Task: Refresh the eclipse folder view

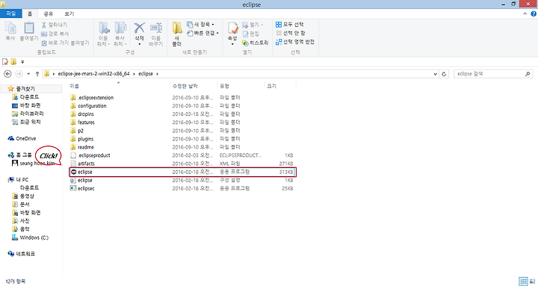Action: pos(444,74)
